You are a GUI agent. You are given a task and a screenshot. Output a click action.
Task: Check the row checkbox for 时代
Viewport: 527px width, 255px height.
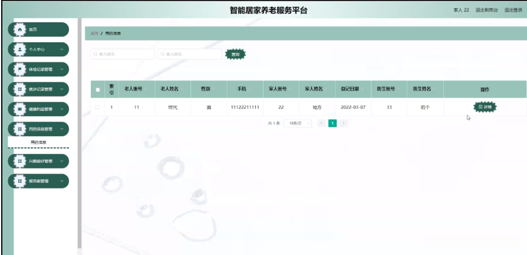pyautogui.click(x=97, y=107)
